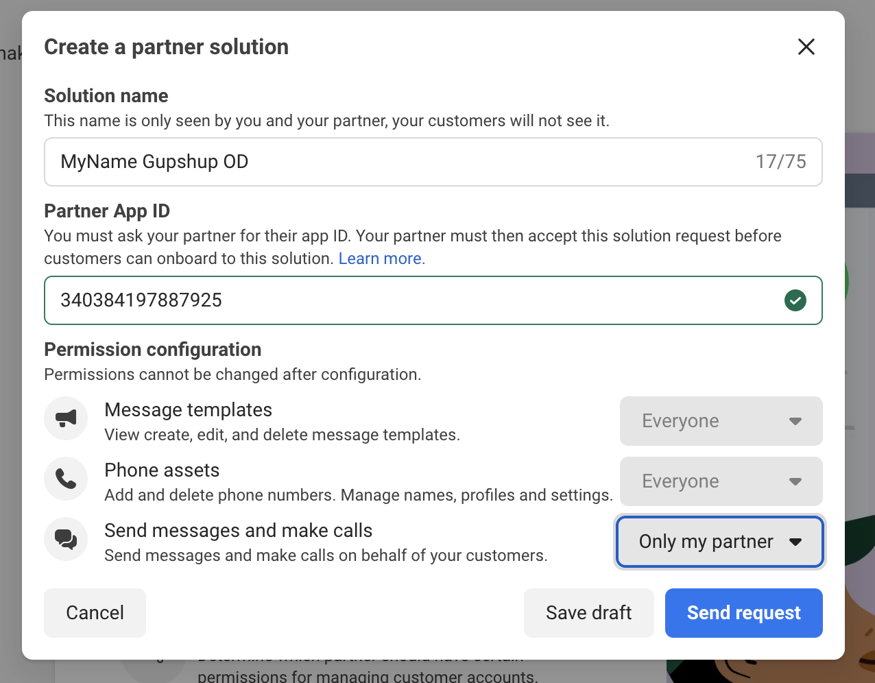
Task: Click the Phone assets label
Action: point(162,470)
